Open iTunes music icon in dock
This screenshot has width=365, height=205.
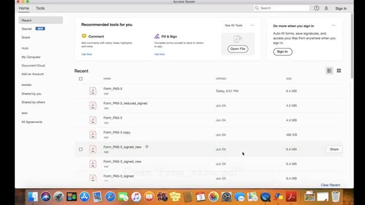pyautogui.click(x=136, y=197)
